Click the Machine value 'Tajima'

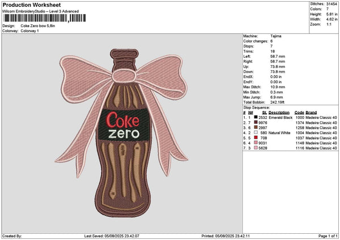click(276, 36)
